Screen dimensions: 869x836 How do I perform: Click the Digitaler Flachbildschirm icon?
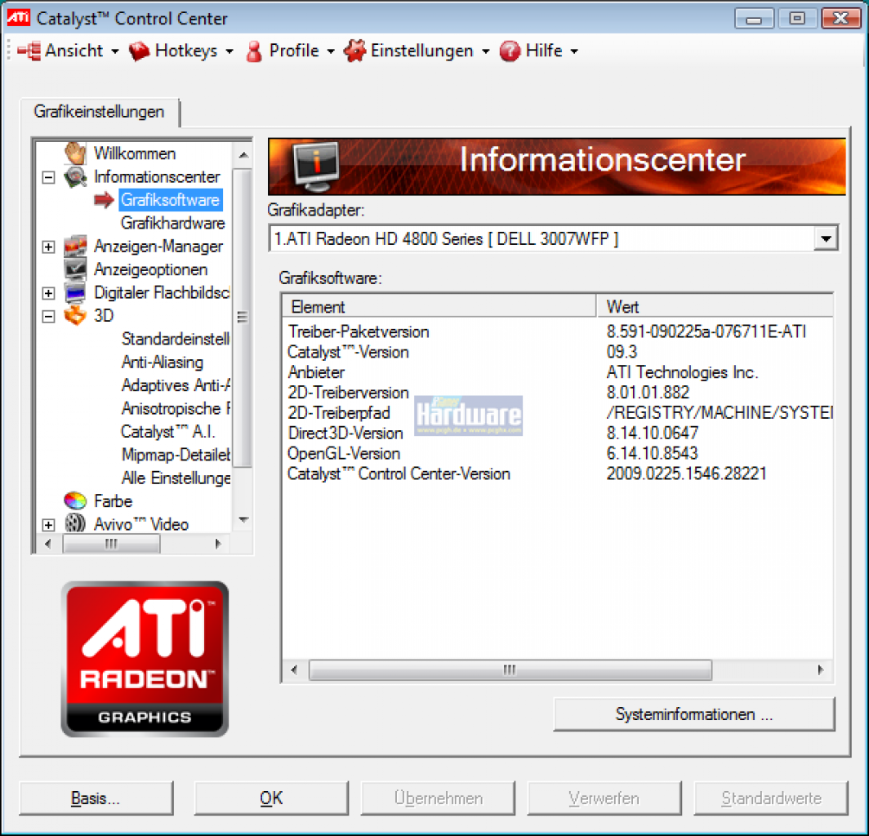coord(75,292)
